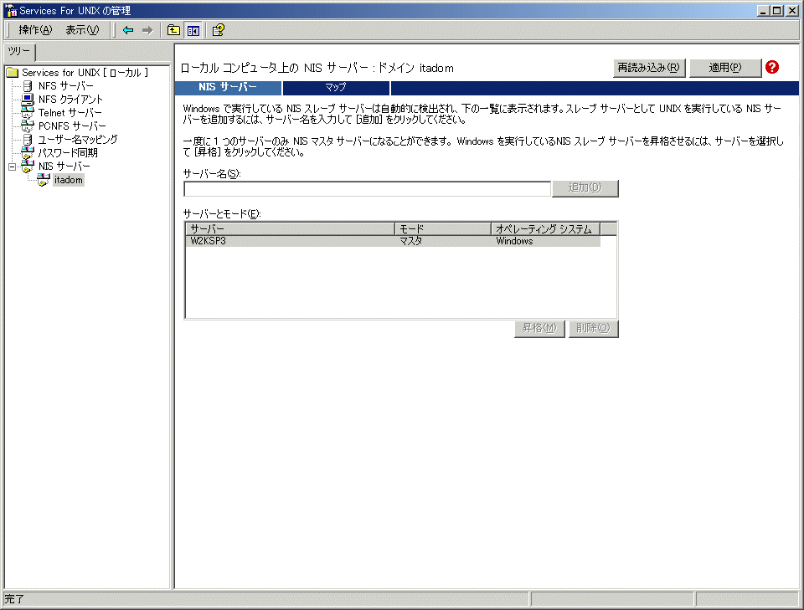This screenshot has height=610, width=804.
Task: Select NFS クライアント label in tree
Action: 70,100
